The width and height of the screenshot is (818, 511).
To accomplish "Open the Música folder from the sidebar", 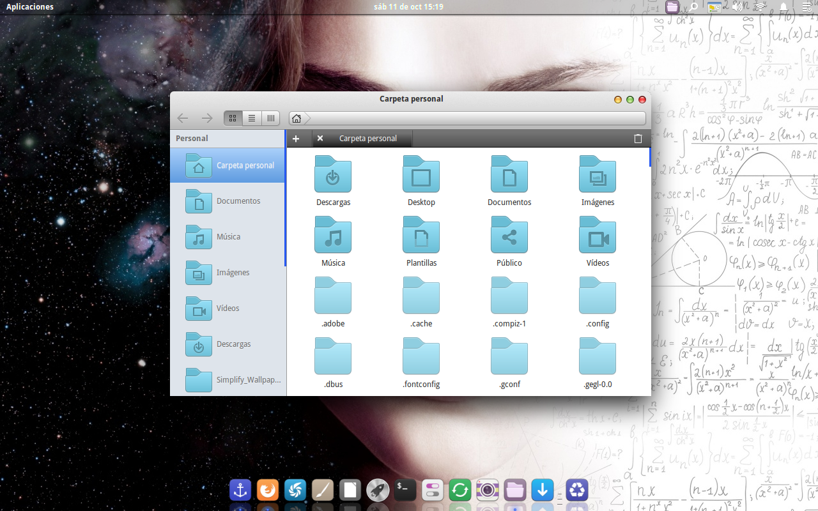I will 228,236.
